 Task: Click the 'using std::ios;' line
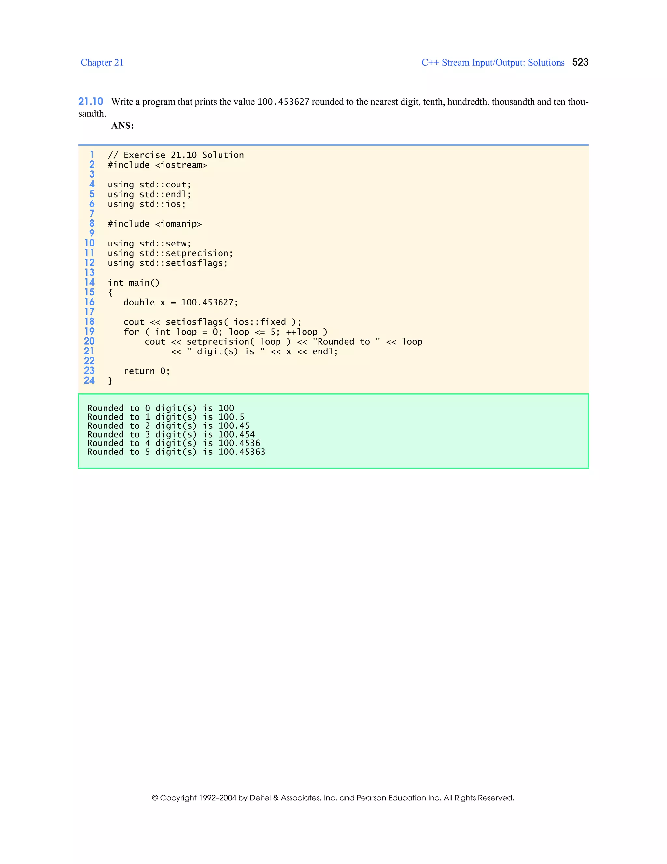click(147, 204)
